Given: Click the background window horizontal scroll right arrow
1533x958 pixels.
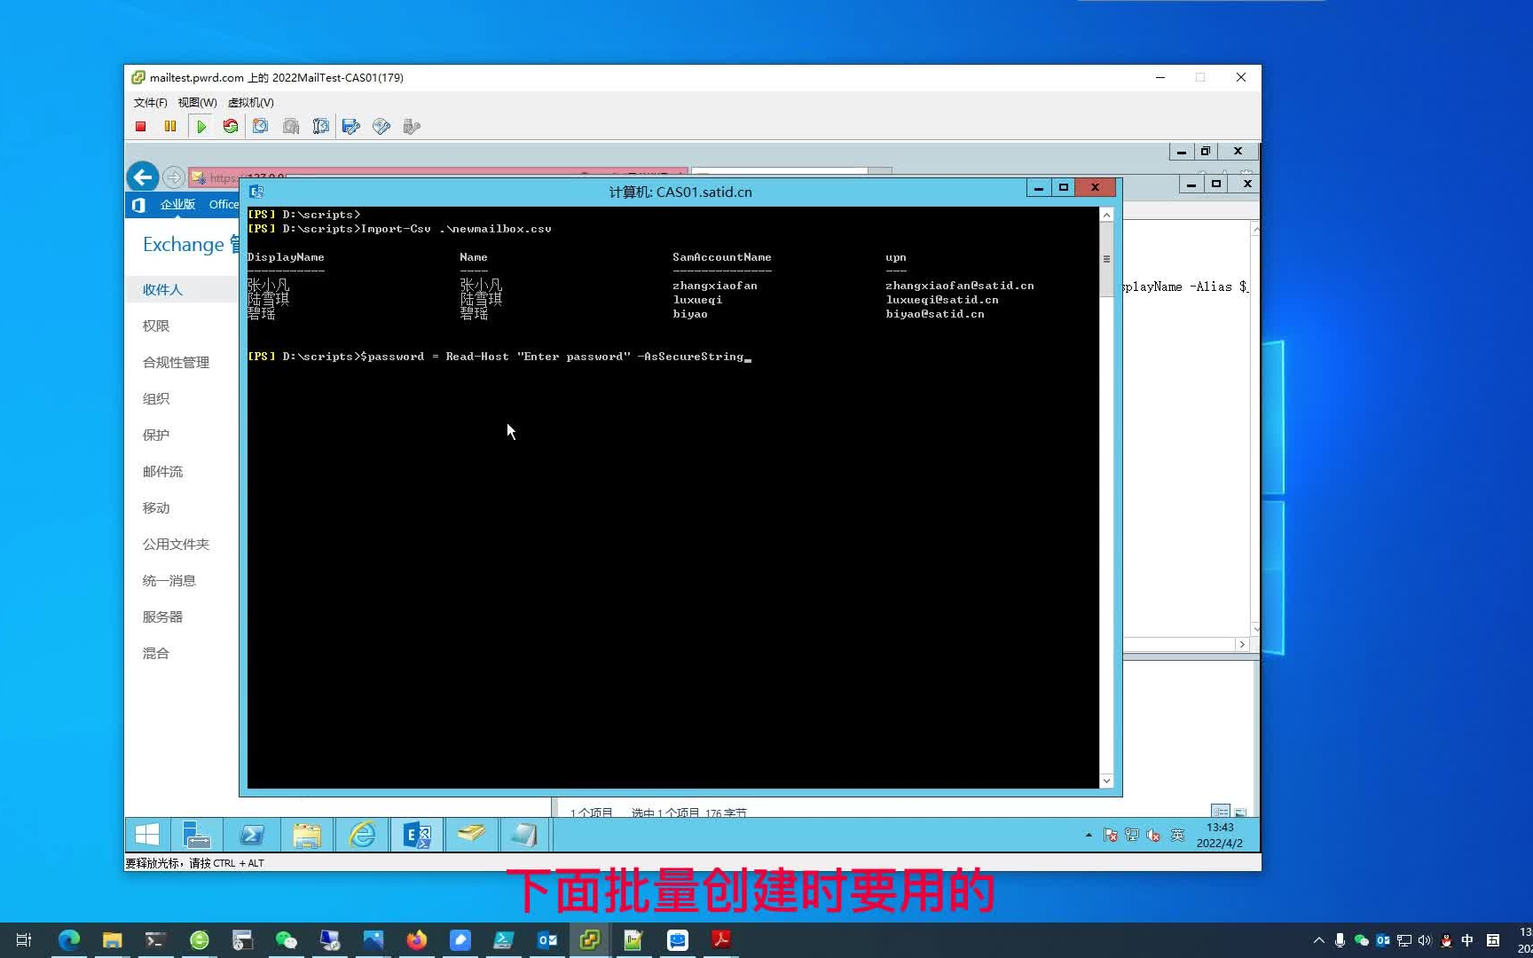Looking at the screenshot, I should pos(1242,645).
